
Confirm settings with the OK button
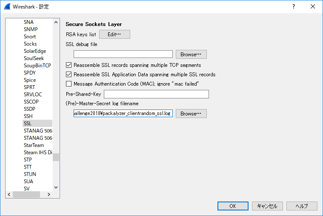[x=233, y=206]
